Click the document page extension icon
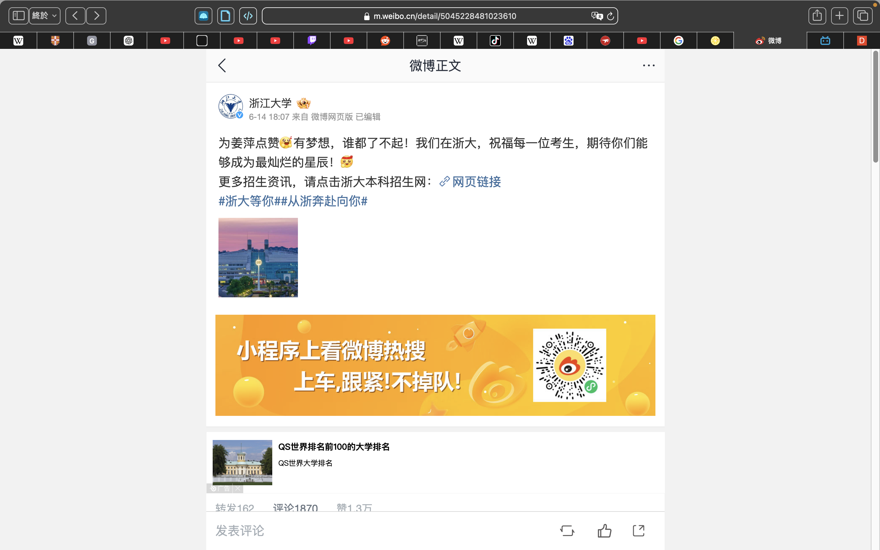 (226, 16)
